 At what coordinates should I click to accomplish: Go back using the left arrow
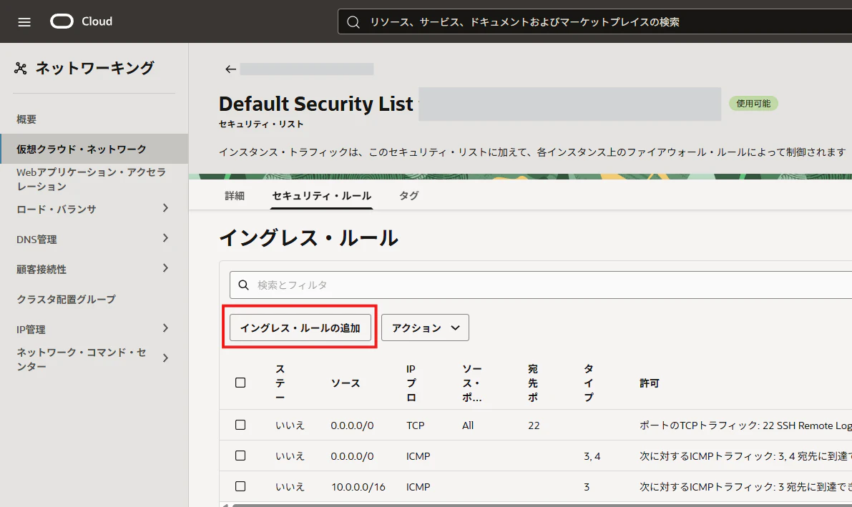click(x=230, y=69)
